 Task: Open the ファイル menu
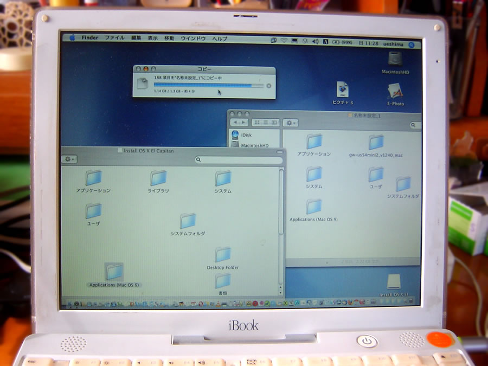pos(114,37)
